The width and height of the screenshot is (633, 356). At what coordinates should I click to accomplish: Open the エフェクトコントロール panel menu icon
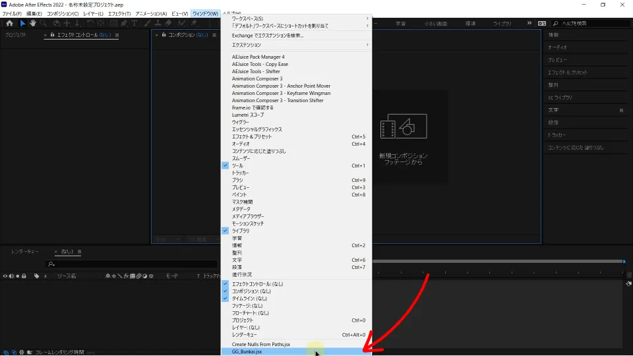point(117,35)
